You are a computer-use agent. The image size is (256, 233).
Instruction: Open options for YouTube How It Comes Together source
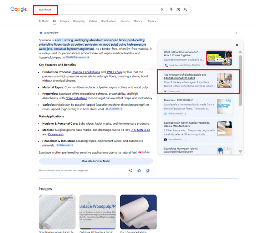[203, 65]
